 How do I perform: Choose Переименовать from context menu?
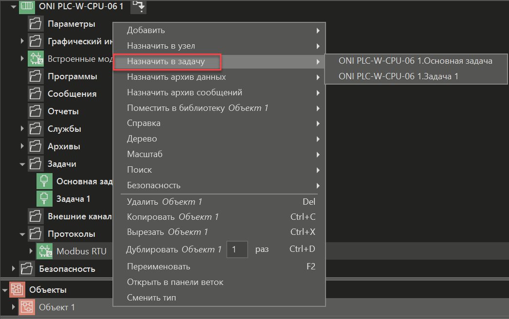click(x=219, y=267)
